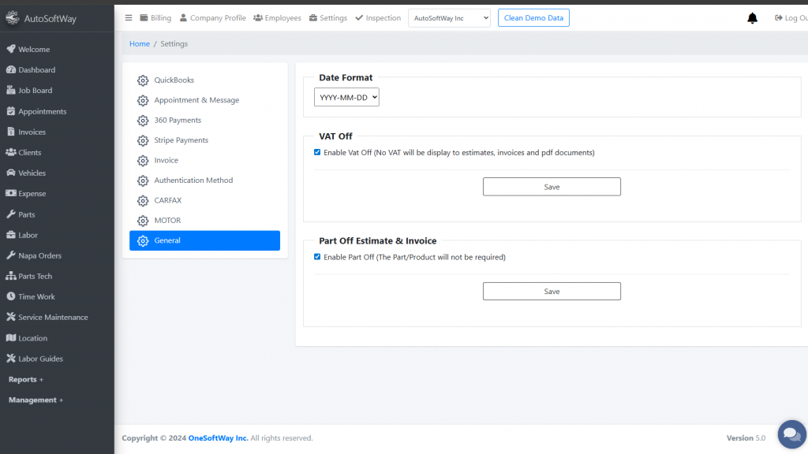Click the Clean Demo Data button
The image size is (808, 454).
[533, 18]
